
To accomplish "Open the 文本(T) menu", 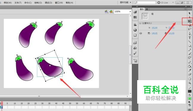I will (x=18, y=3).
